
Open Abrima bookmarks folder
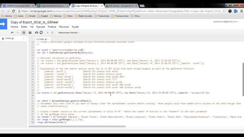[x=7, y=16]
